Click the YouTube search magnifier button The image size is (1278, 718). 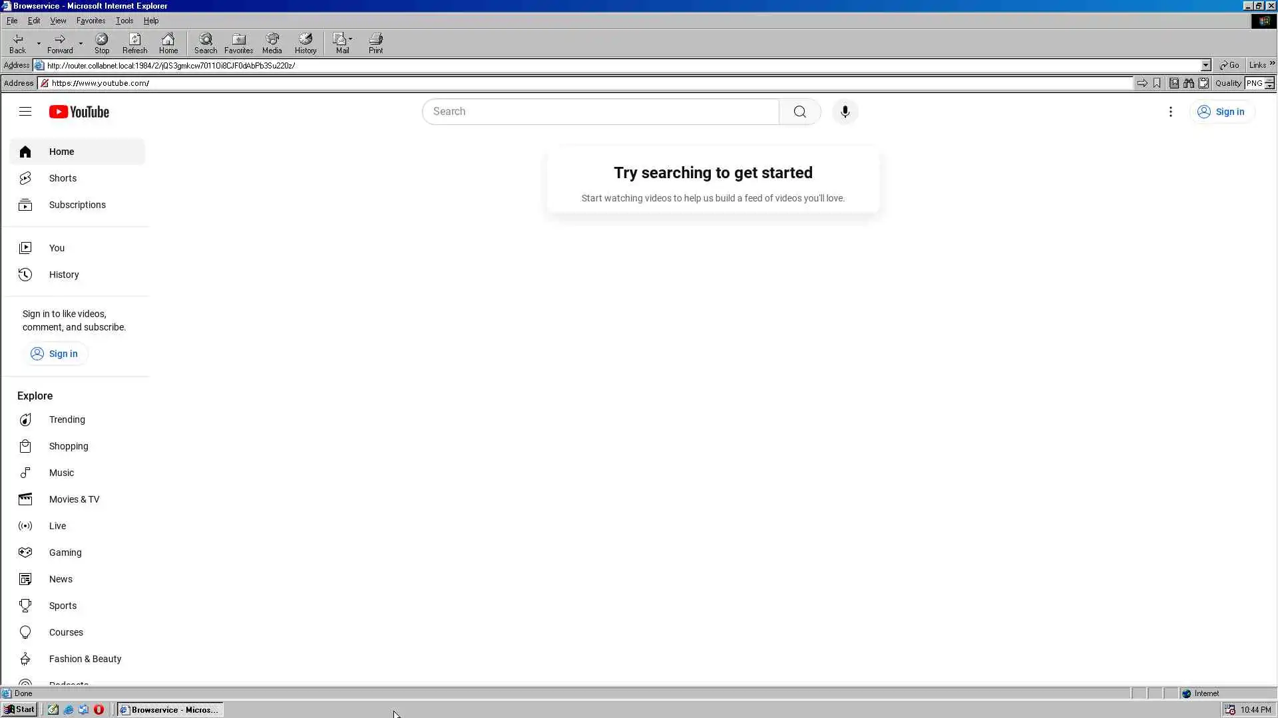(799, 112)
